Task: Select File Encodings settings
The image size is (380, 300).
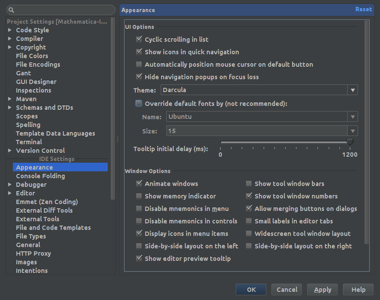Action: point(38,65)
